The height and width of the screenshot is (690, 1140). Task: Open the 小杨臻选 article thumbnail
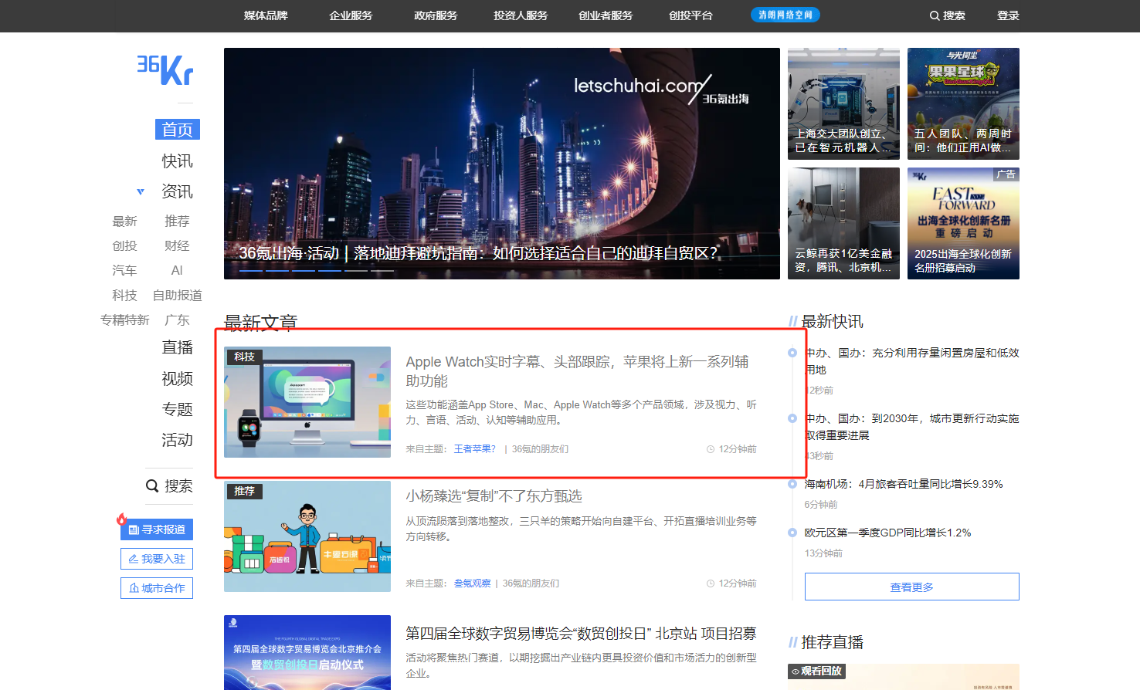307,536
